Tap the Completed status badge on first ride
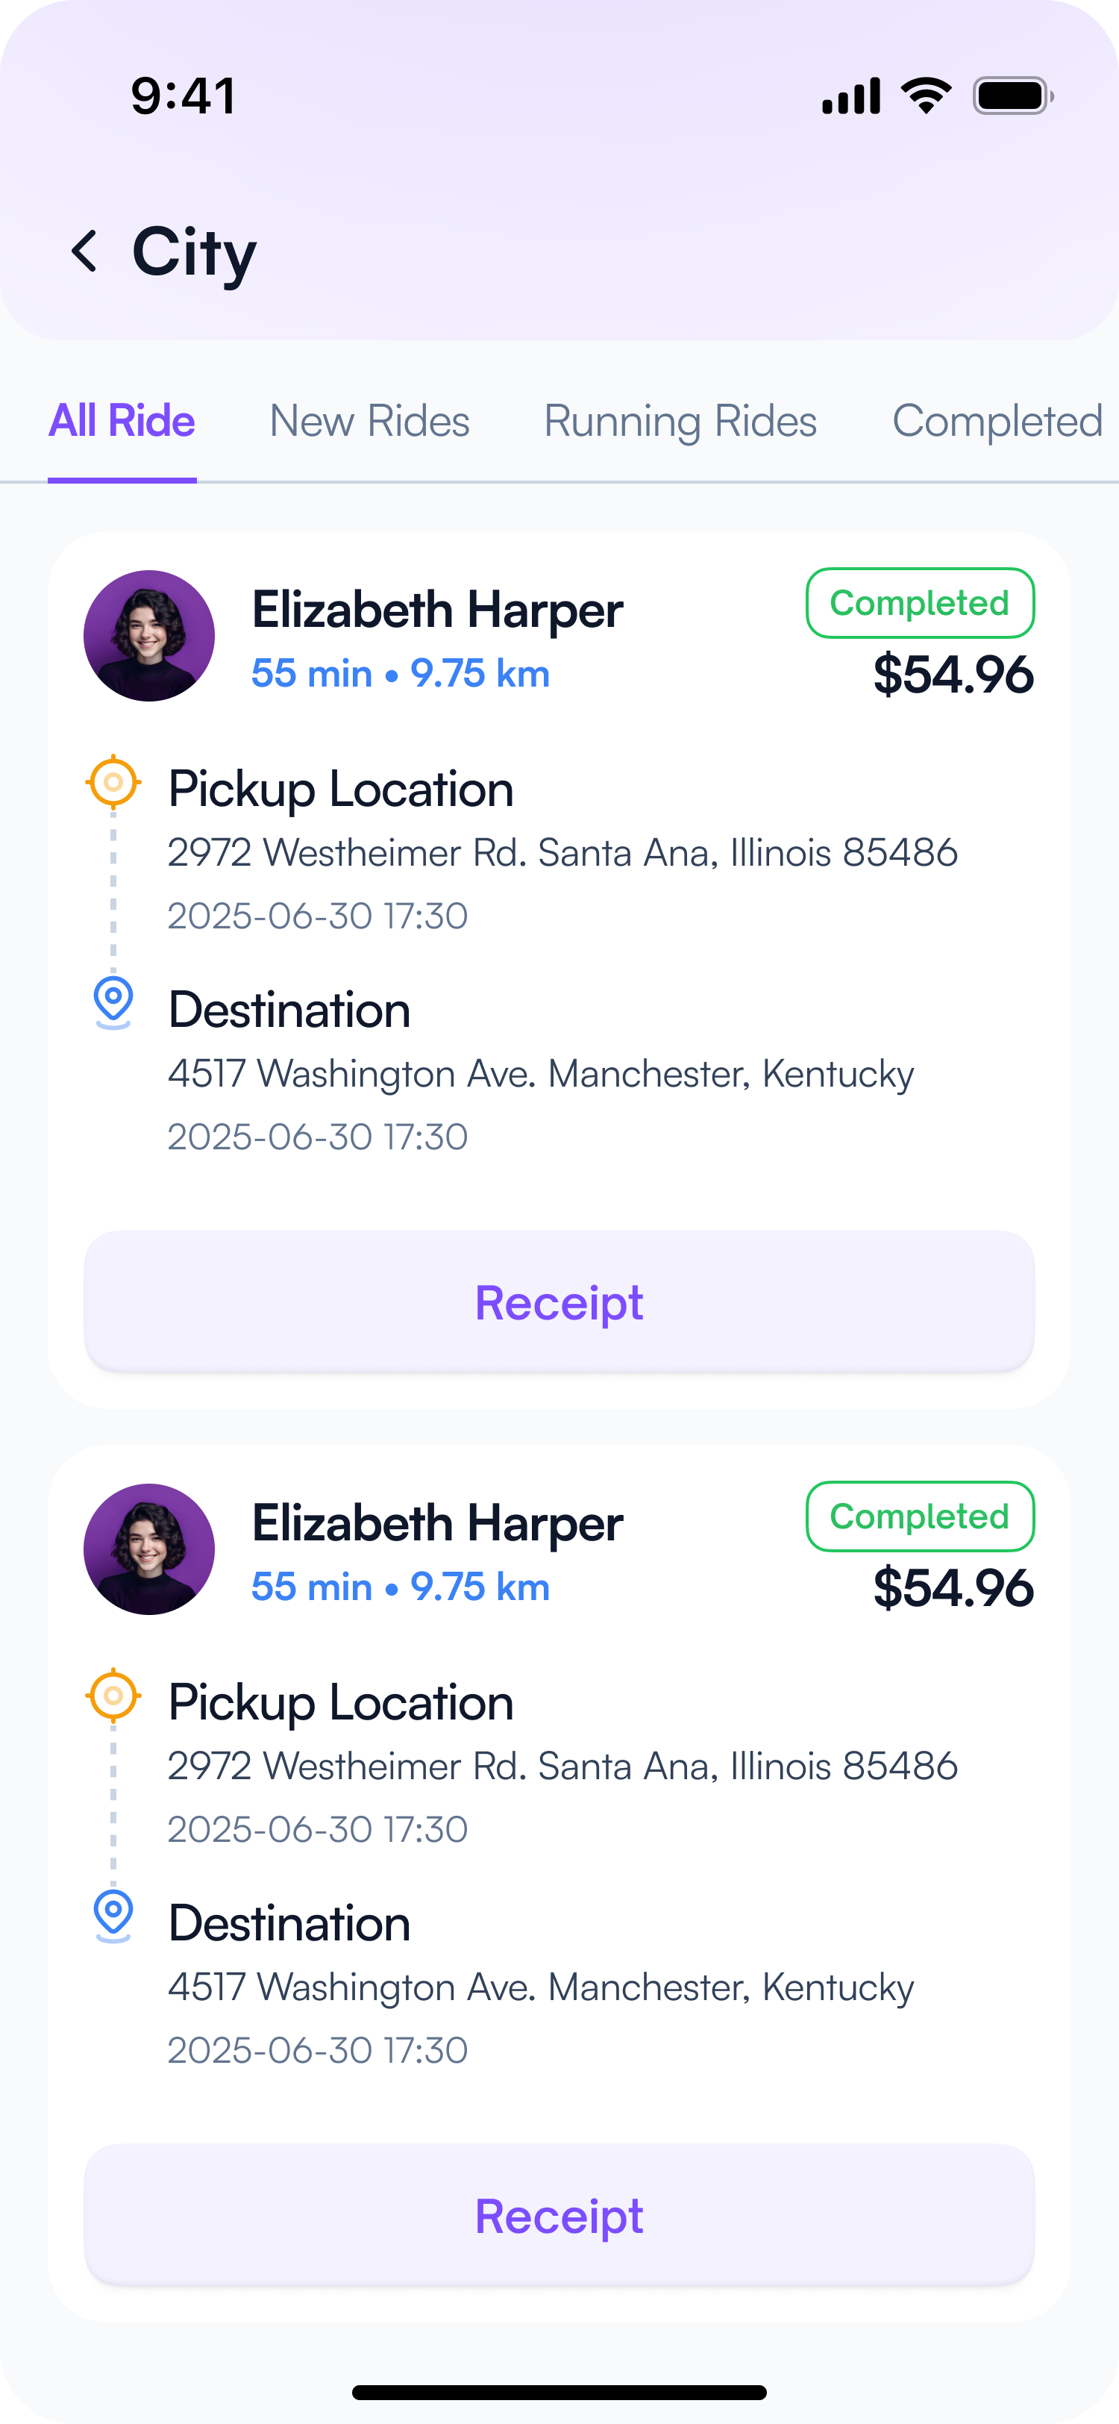Screen dimensions: 1119x2424 [x=920, y=603]
